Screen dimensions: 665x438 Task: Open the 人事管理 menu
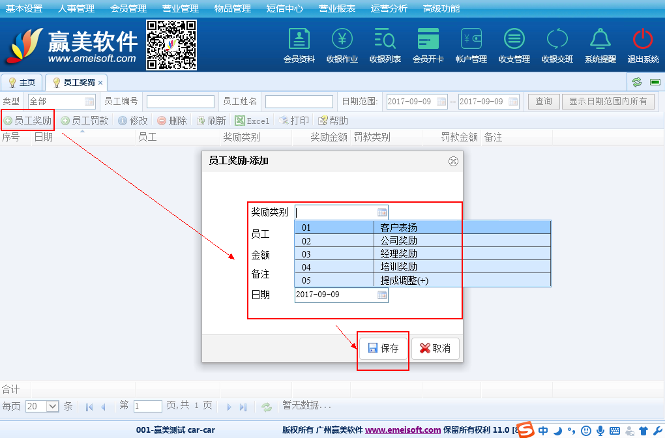click(x=76, y=8)
